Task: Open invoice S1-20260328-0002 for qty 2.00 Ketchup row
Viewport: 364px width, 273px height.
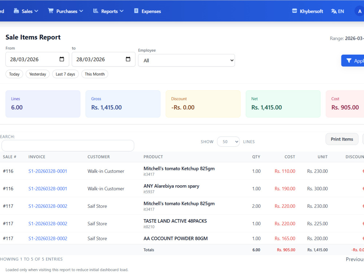Action: [x=48, y=206]
